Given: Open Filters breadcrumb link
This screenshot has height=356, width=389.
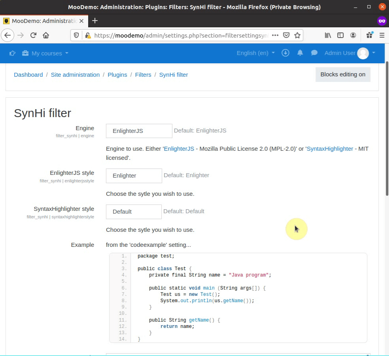Looking at the screenshot, I should (x=143, y=75).
